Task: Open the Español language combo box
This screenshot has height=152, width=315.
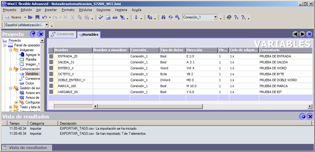Action: pyautogui.click(x=47, y=25)
